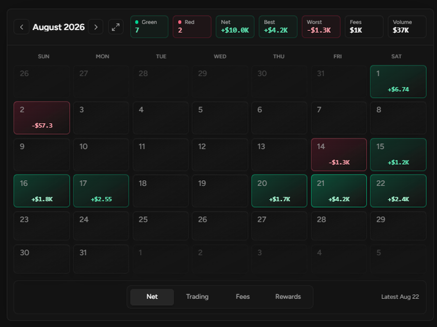
Task: Select August 8 day cell
Action: coord(398,118)
